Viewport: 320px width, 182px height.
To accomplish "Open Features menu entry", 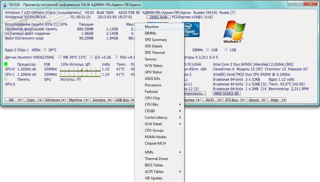I will tap(159, 92).
